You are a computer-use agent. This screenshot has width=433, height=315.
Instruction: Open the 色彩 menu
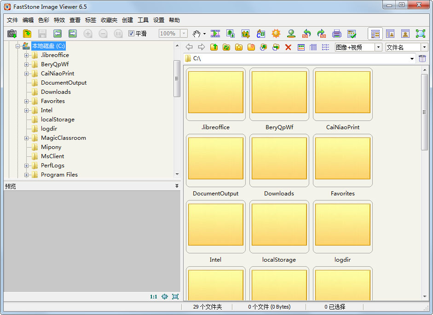[x=44, y=20]
